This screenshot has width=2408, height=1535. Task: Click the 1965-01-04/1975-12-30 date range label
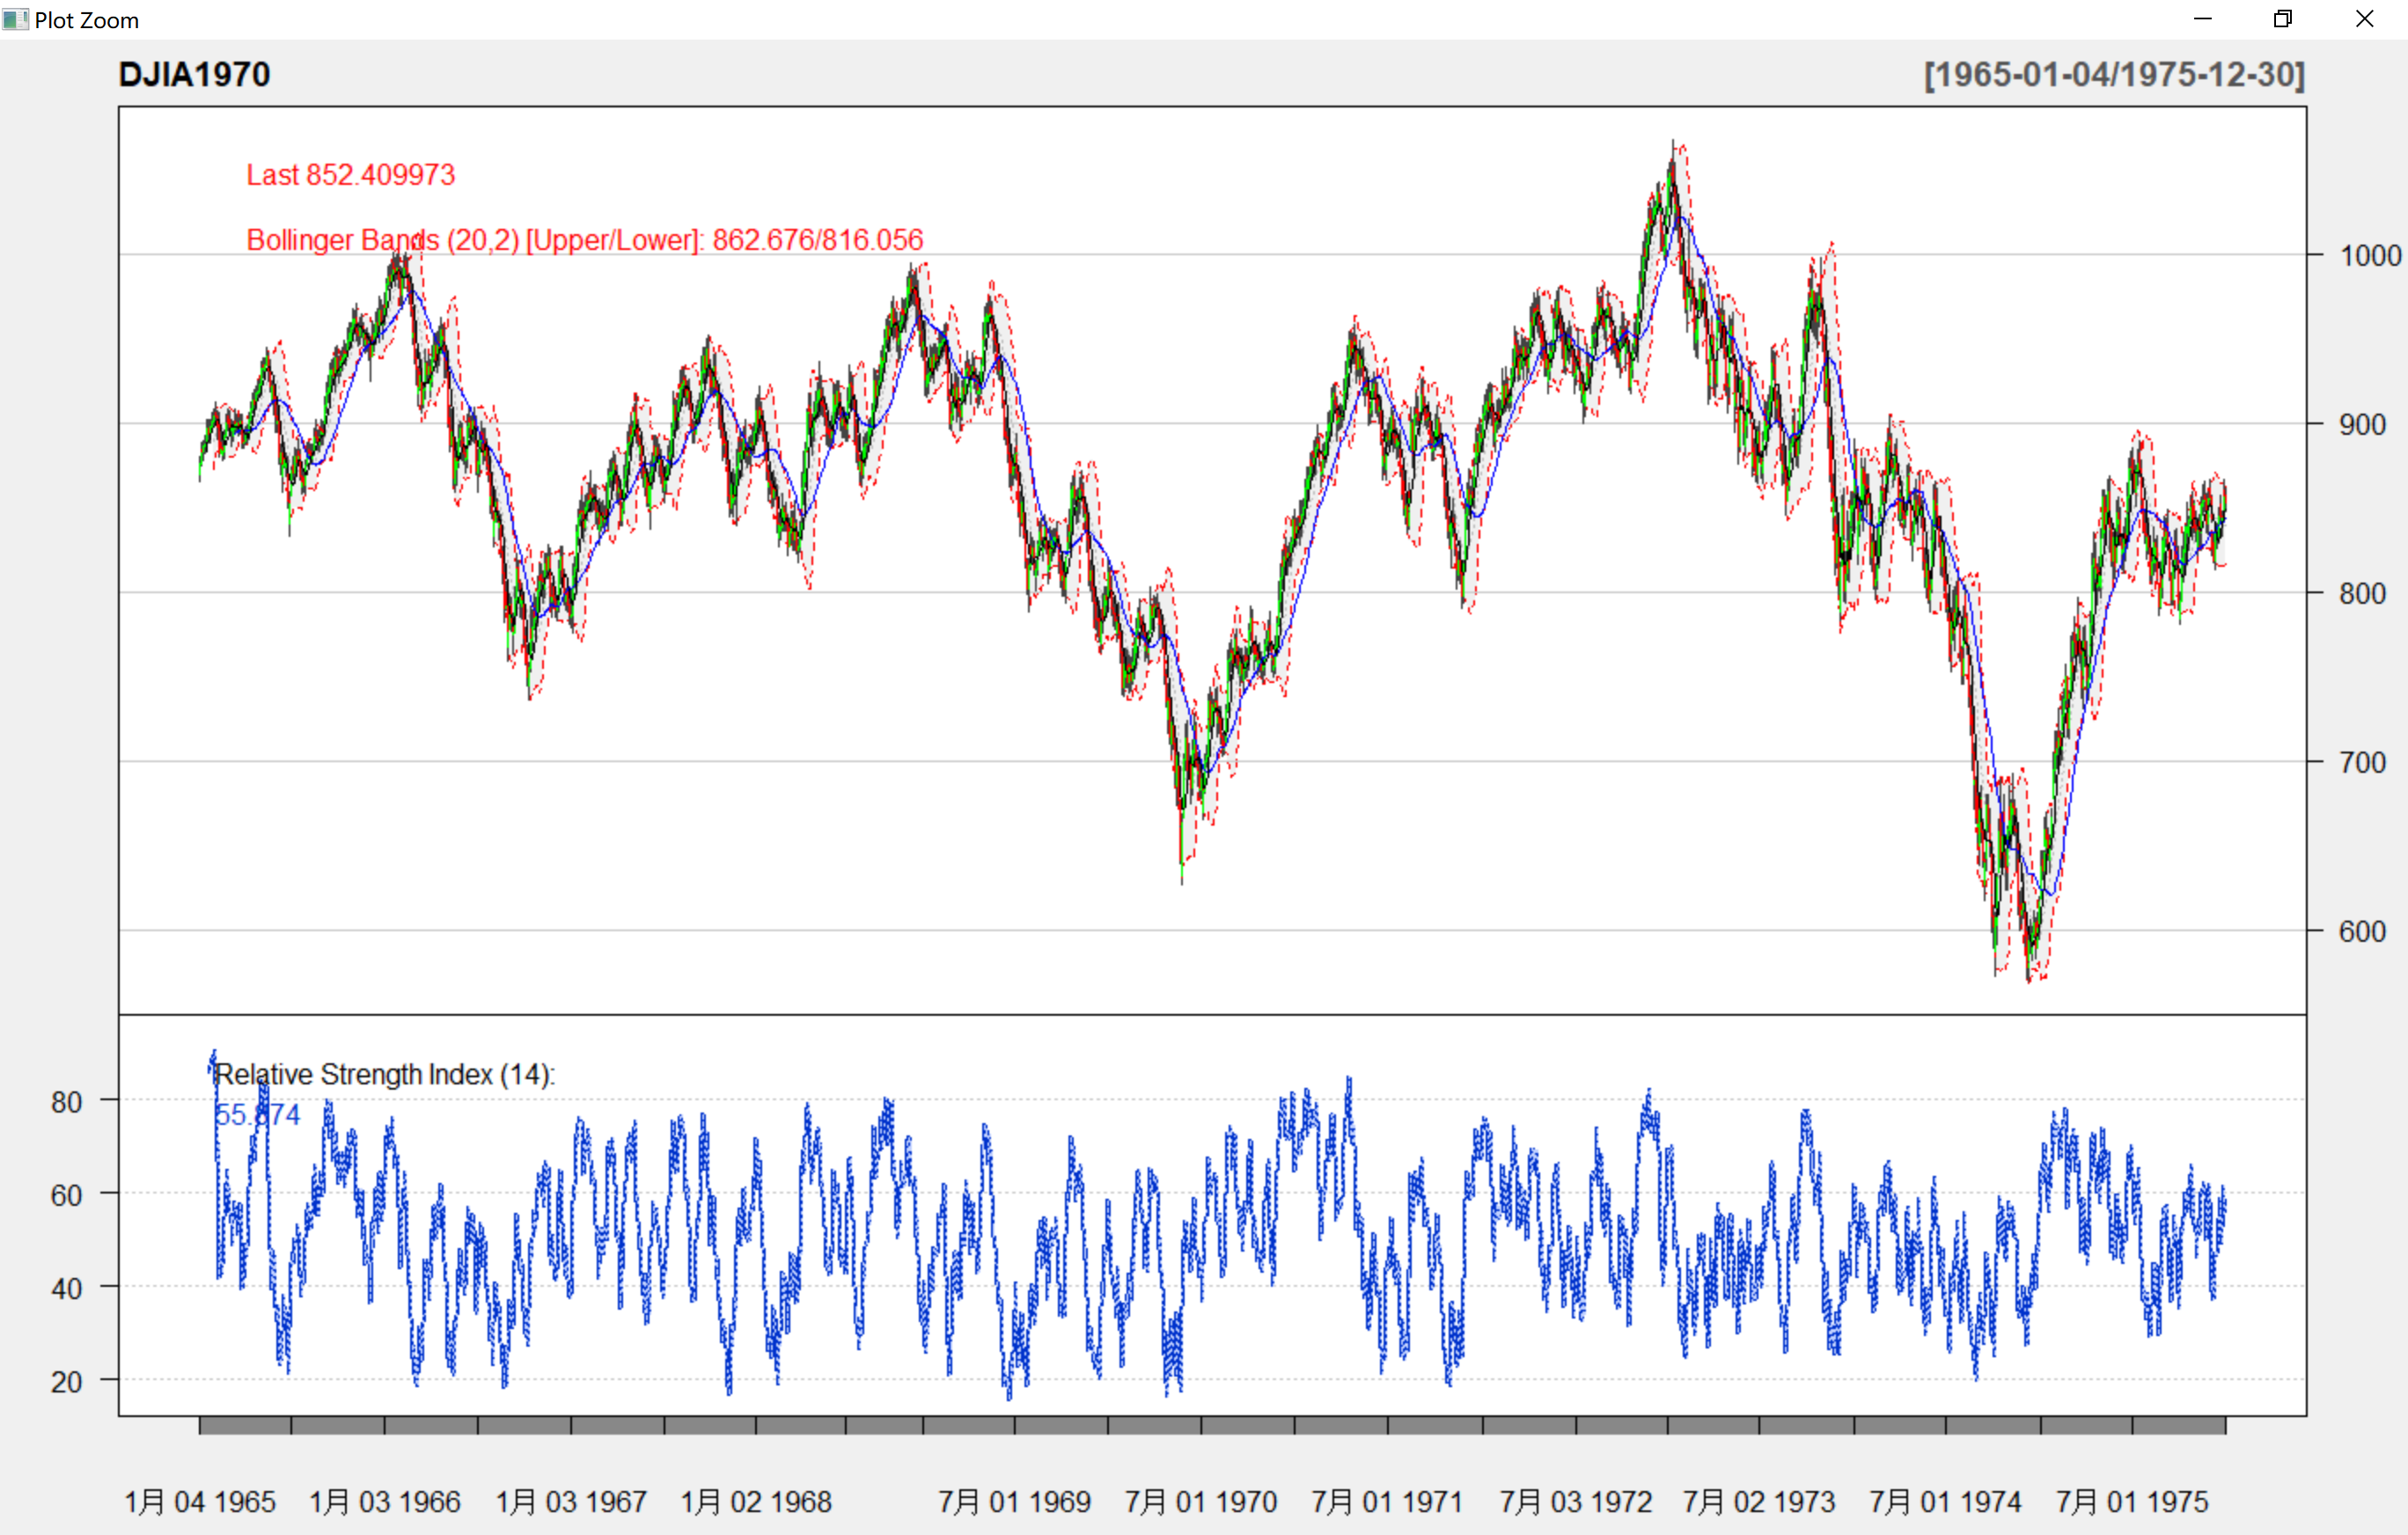point(2114,75)
